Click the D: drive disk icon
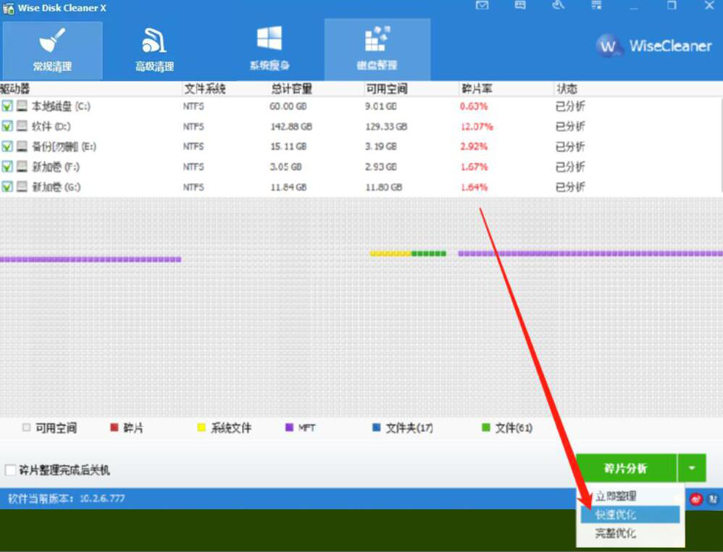 (x=22, y=126)
